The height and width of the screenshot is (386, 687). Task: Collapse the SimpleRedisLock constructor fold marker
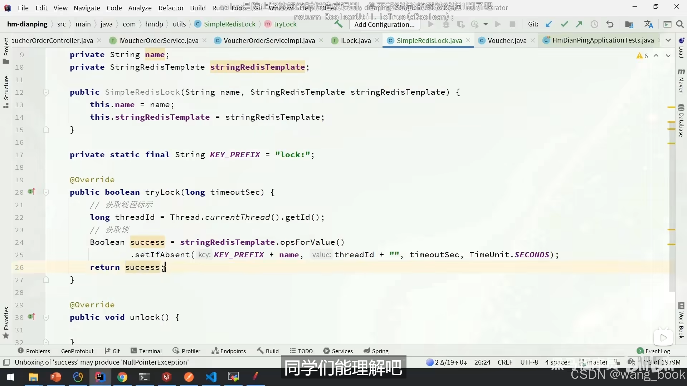(46, 93)
